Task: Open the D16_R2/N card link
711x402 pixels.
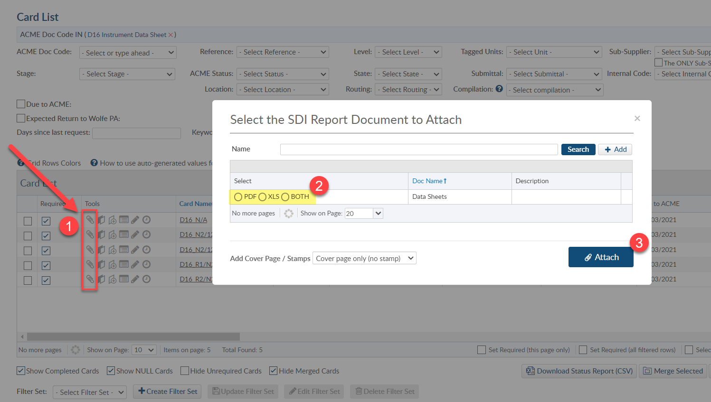Action: point(196,279)
